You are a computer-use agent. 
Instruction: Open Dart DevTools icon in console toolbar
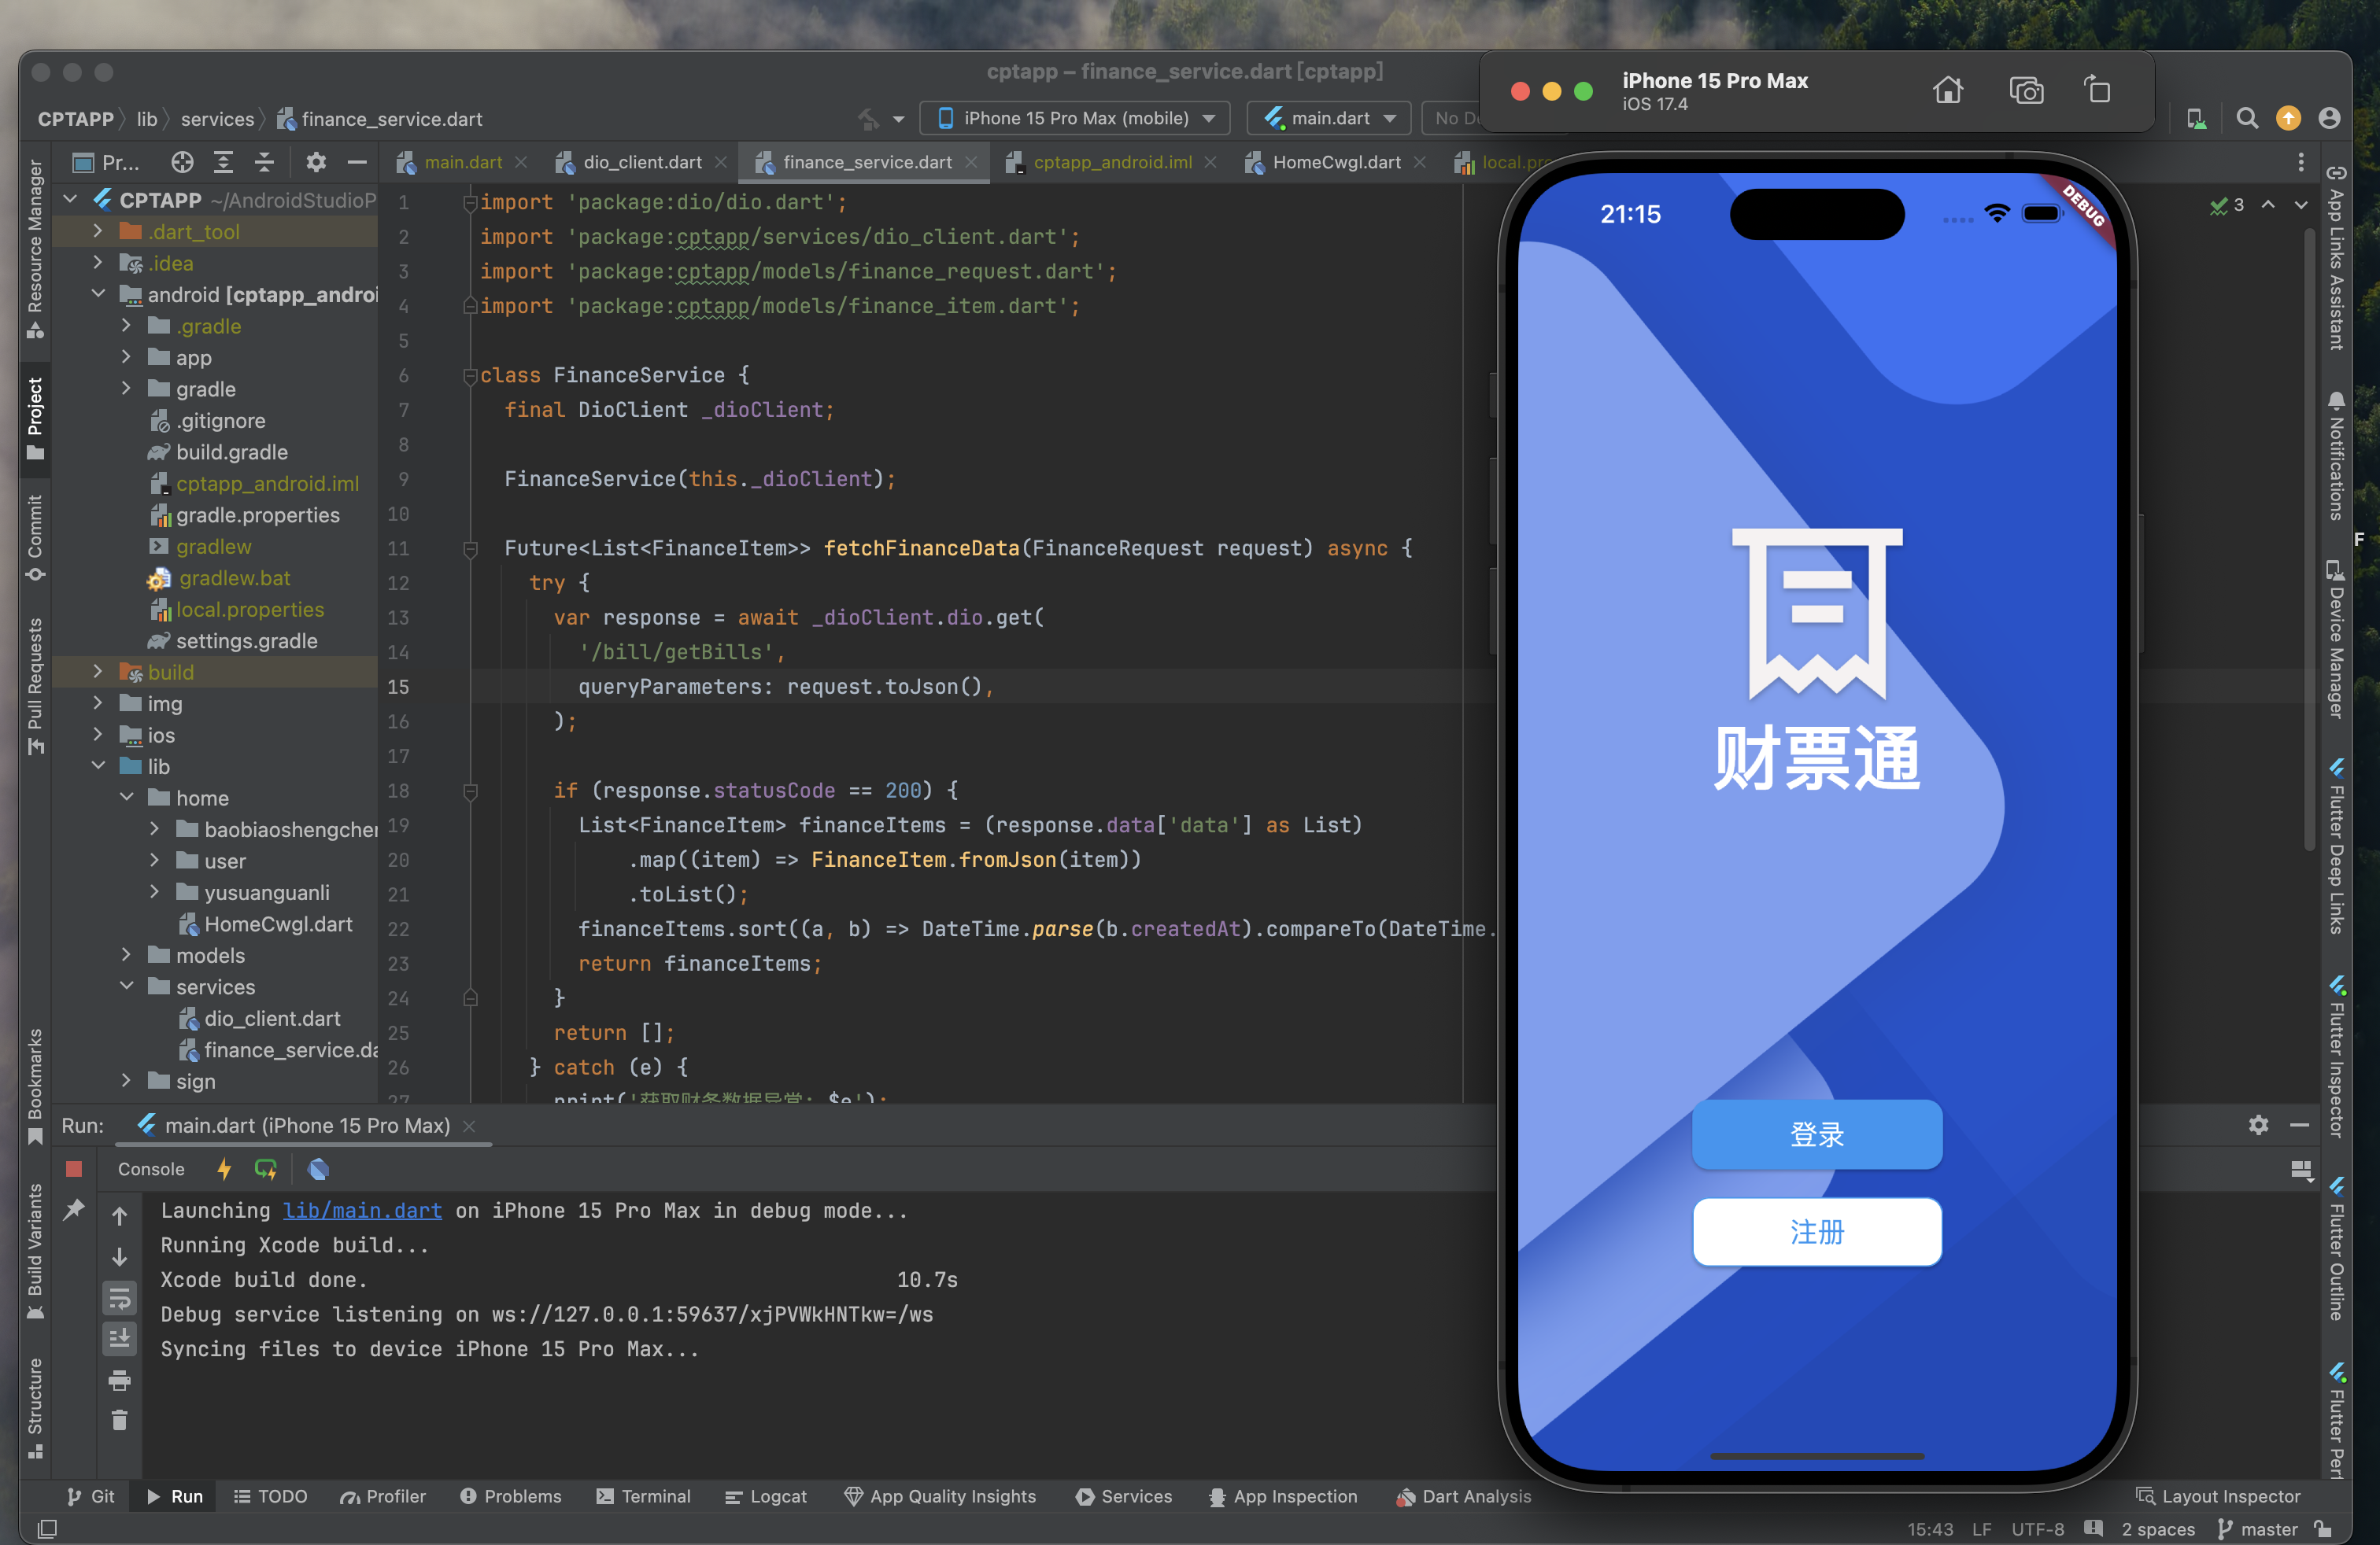tap(318, 1168)
